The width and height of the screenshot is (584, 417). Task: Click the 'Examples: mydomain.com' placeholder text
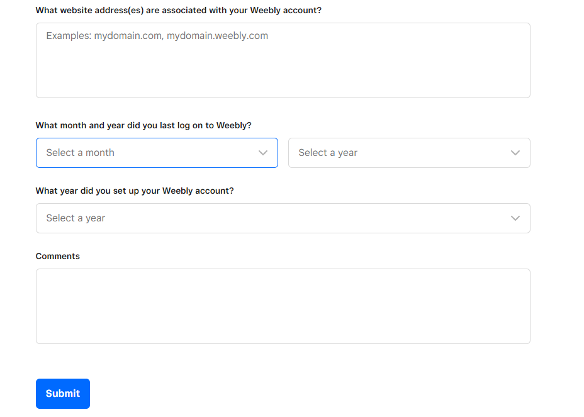pyautogui.click(x=157, y=36)
